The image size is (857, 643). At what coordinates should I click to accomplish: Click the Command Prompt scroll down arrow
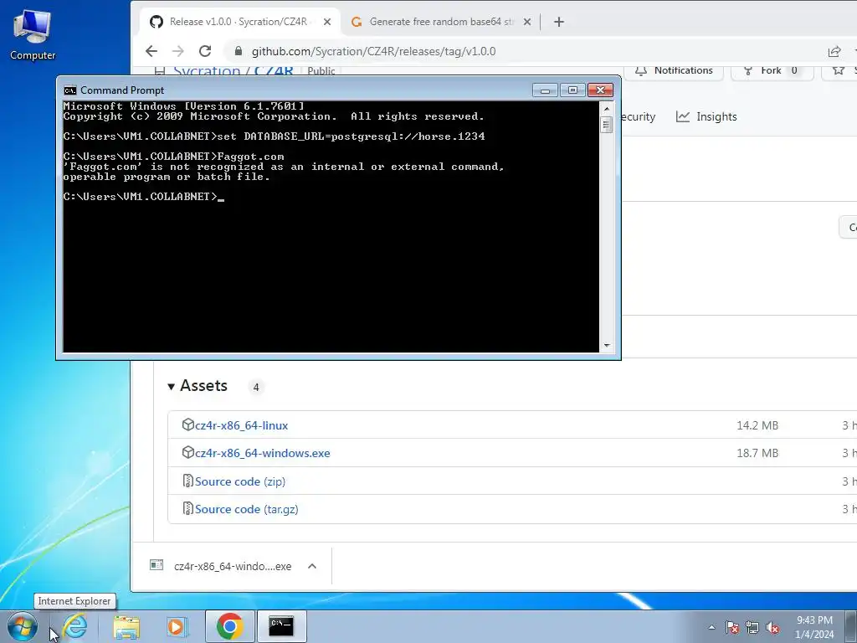tap(606, 346)
